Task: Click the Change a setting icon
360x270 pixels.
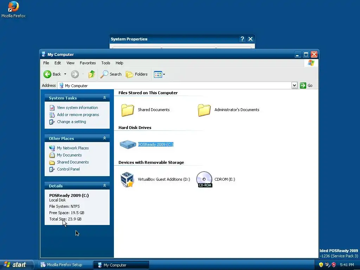Action: pos(52,122)
